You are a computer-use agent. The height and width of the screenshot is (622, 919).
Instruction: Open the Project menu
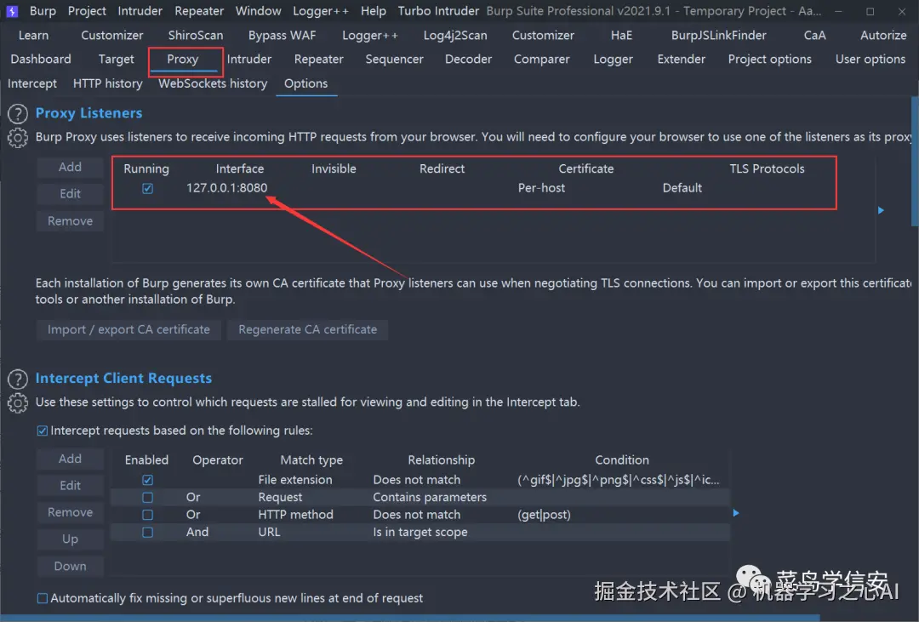pyautogui.click(x=87, y=11)
